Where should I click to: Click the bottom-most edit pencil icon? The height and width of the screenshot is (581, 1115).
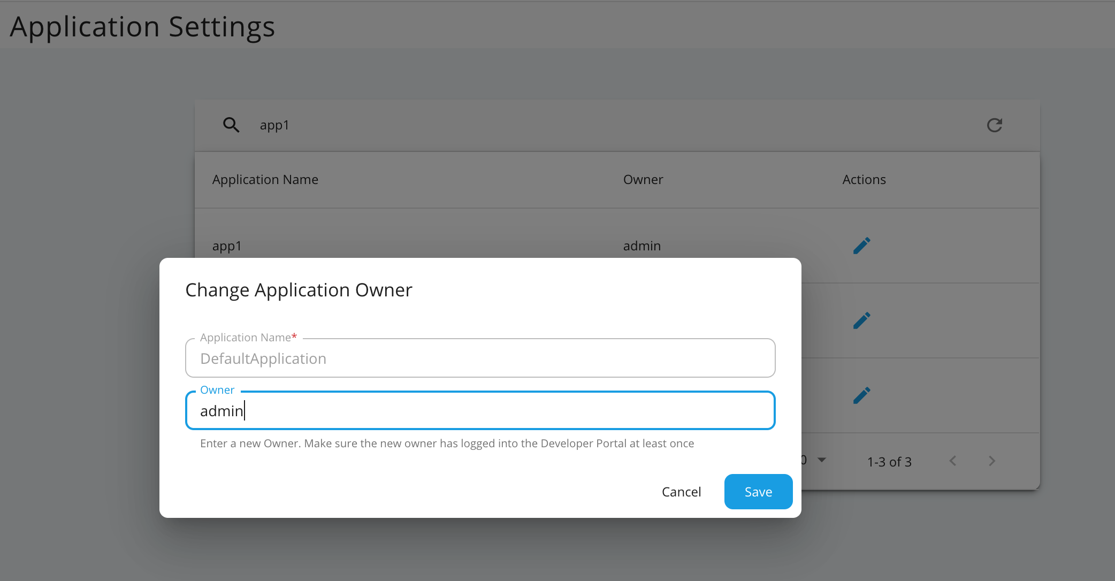(x=861, y=395)
